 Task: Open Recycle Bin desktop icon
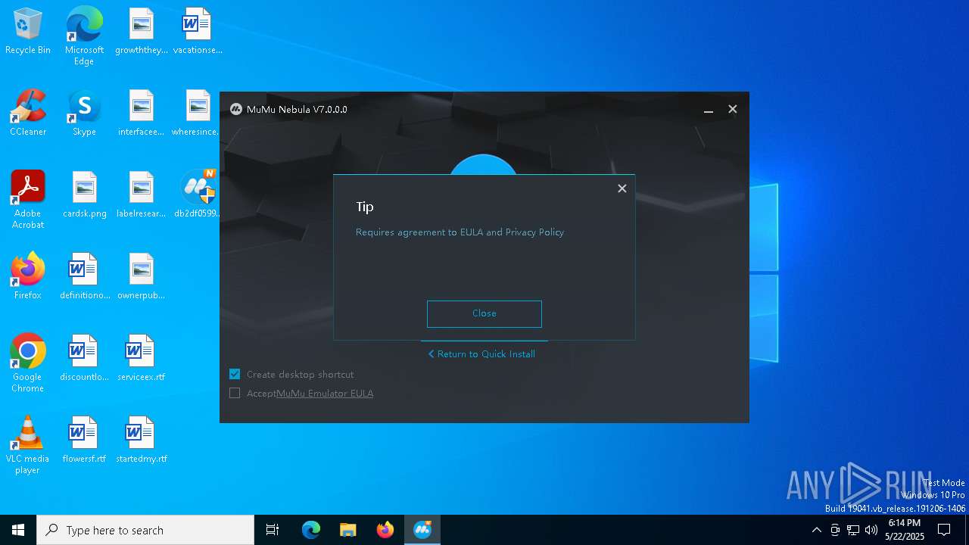pyautogui.click(x=28, y=32)
